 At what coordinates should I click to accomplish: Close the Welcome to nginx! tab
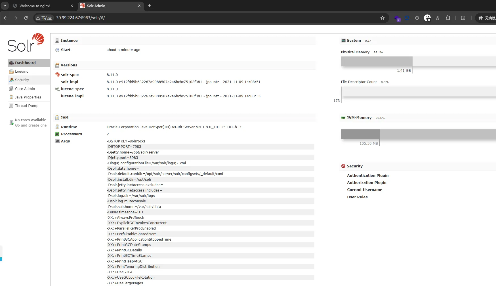pos(72,6)
